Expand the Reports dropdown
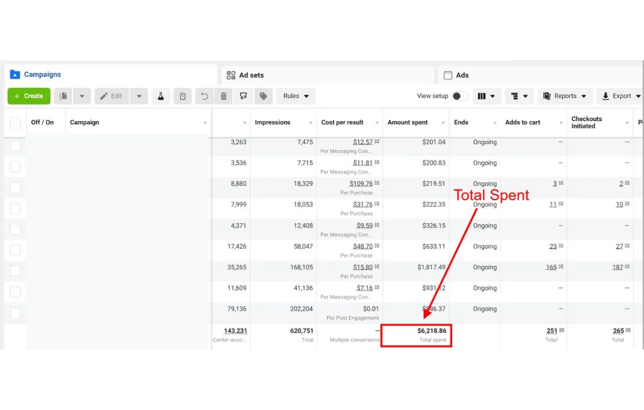644x410 pixels. point(565,96)
